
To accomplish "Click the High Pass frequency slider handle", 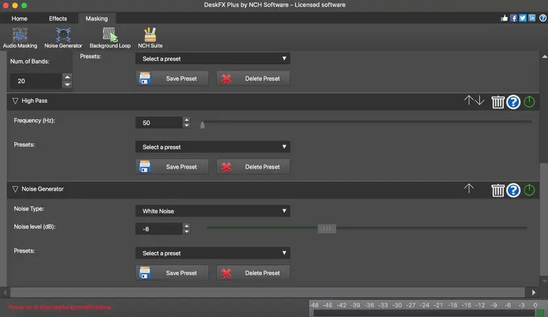I will [x=203, y=124].
